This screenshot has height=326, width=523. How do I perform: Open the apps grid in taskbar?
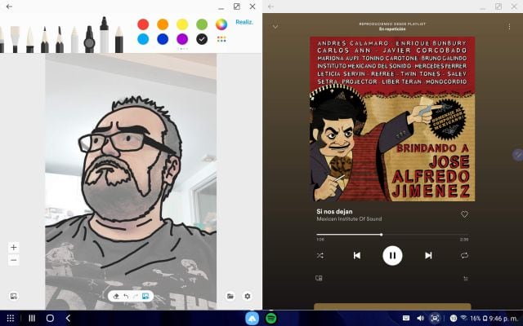click(11, 318)
